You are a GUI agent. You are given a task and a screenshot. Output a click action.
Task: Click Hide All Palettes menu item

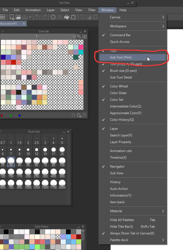pyautogui.click(x=133, y=220)
